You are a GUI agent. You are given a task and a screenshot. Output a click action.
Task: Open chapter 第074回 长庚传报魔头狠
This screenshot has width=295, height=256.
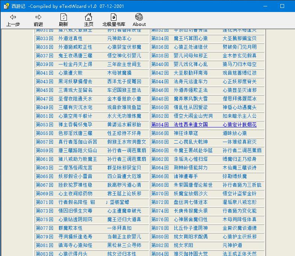(204, 211)
